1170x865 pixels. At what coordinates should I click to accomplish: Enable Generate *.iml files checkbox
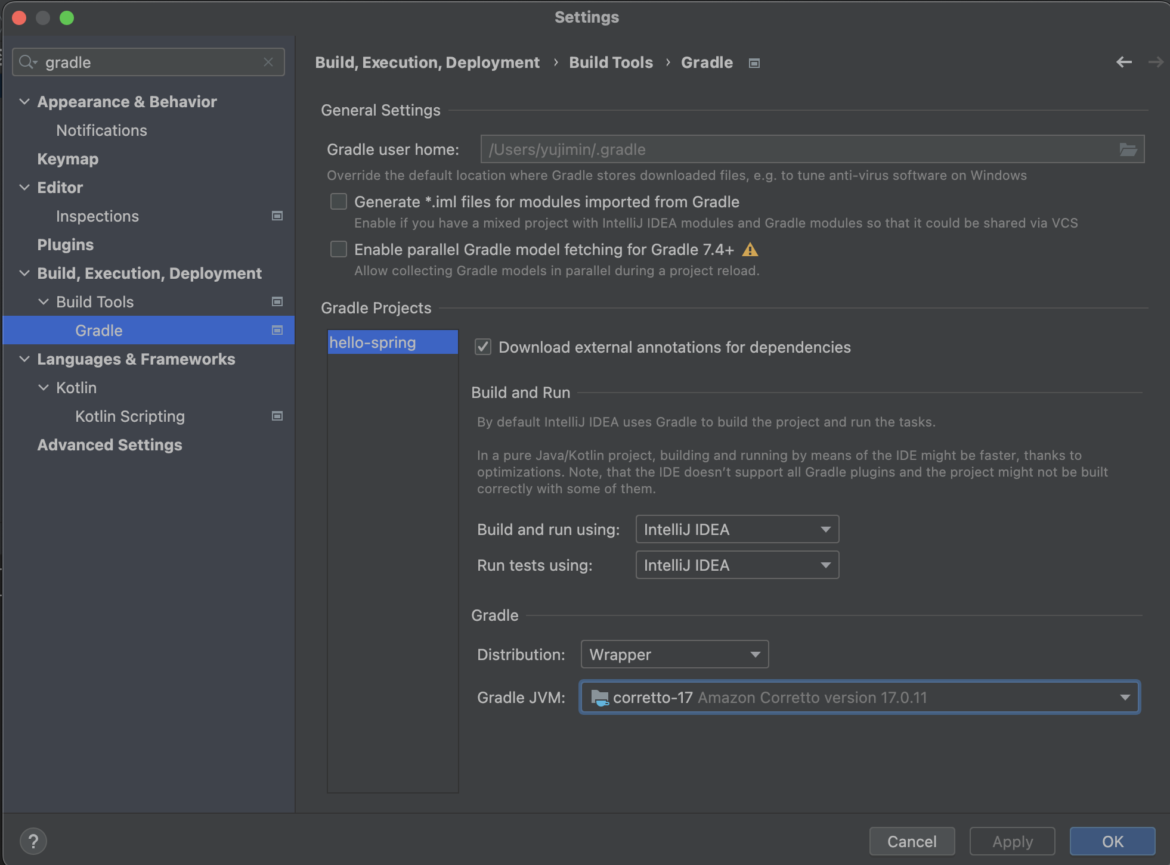click(339, 202)
